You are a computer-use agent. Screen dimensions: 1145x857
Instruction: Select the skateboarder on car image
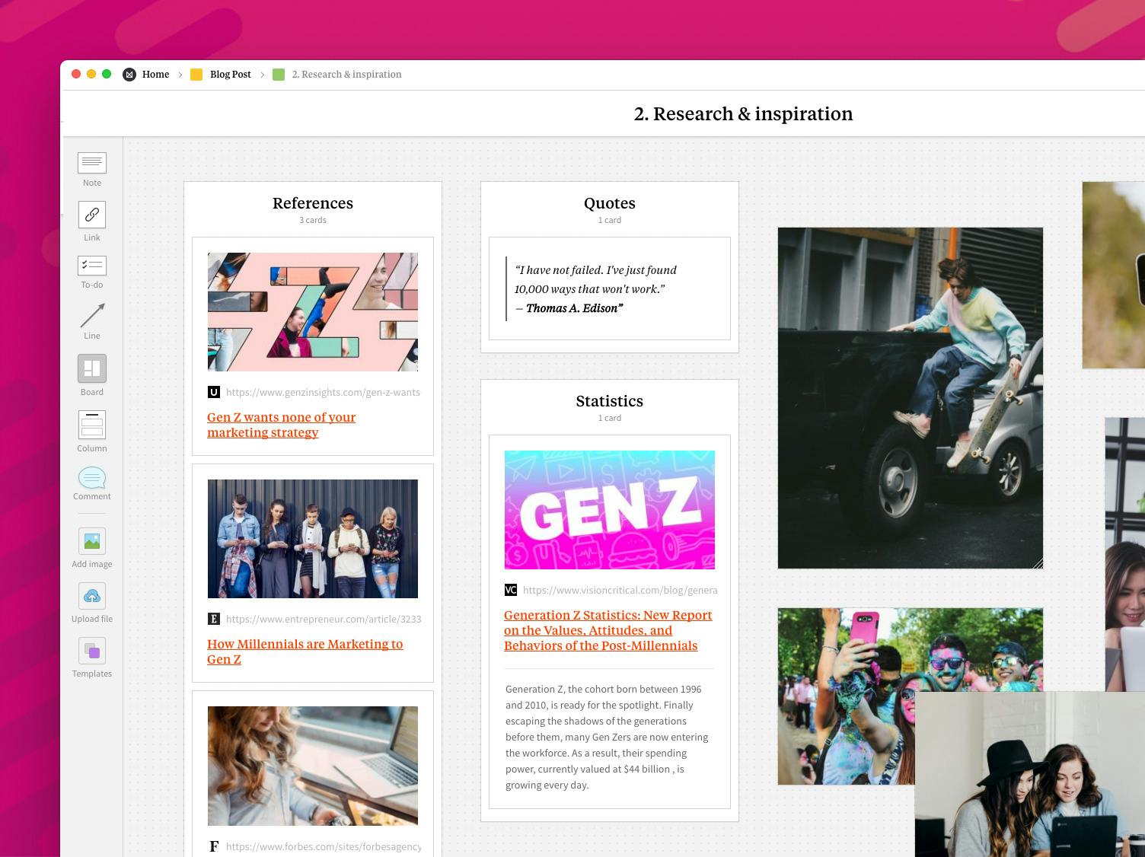coord(911,398)
